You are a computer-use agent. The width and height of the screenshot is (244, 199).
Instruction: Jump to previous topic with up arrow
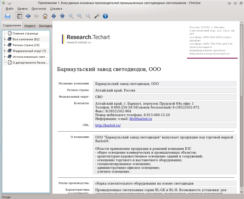[x=54, y=16]
